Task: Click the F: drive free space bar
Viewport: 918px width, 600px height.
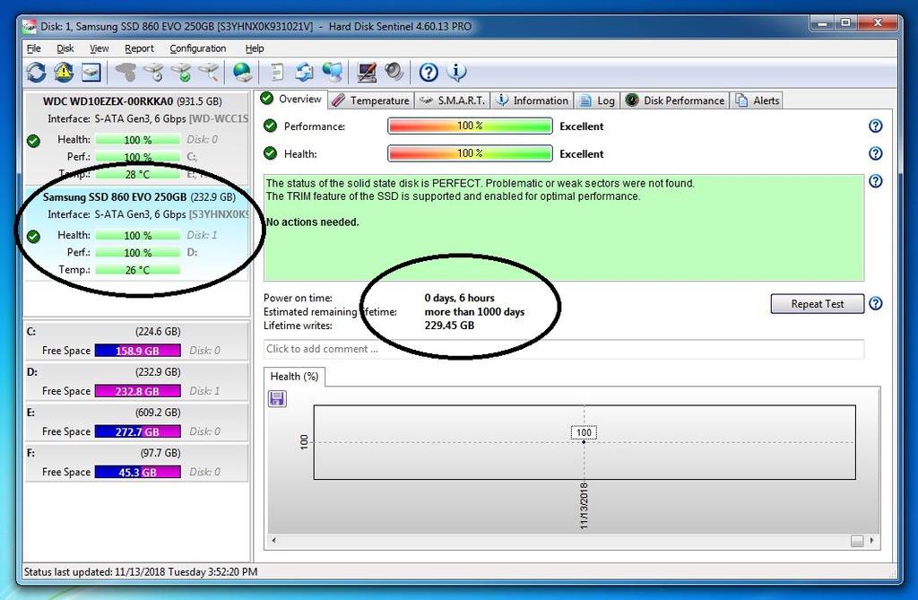Action: point(137,473)
